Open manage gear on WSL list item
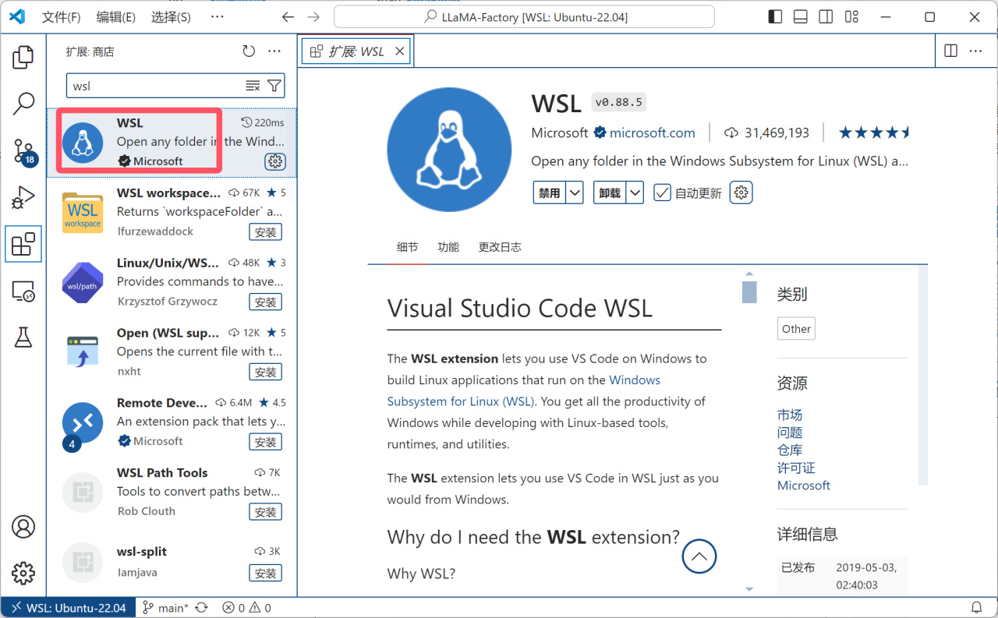 275,161
